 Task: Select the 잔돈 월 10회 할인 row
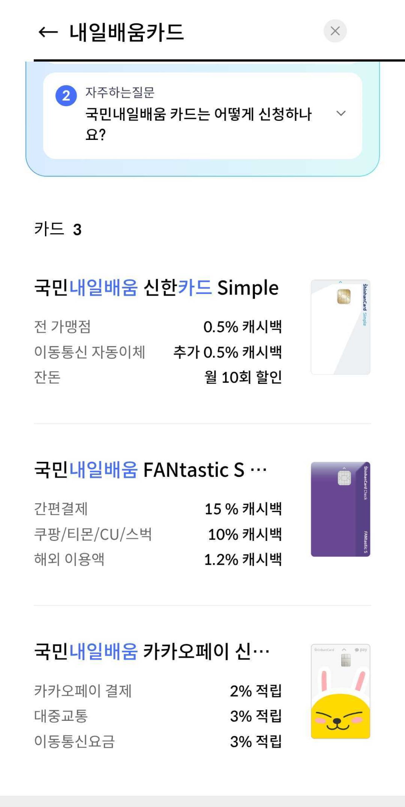pyautogui.click(x=158, y=377)
